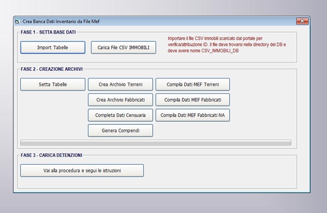Close the Crea Banca Dati Inventario window
The height and width of the screenshot is (213, 327).
302,21
